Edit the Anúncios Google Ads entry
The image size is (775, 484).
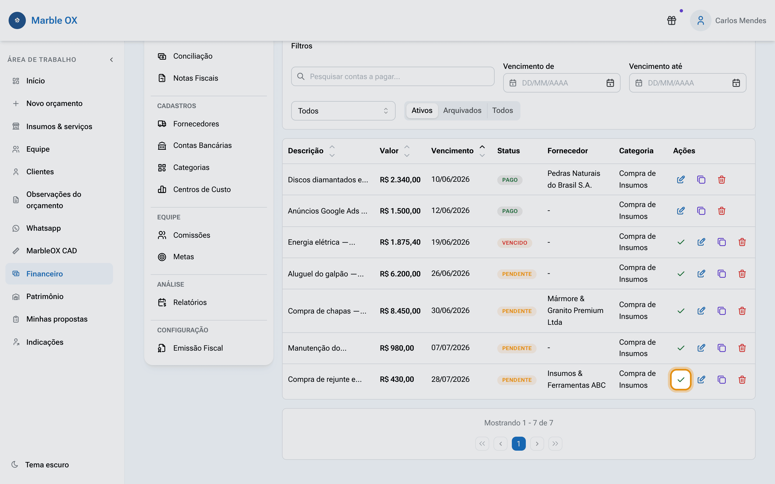tap(681, 211)
